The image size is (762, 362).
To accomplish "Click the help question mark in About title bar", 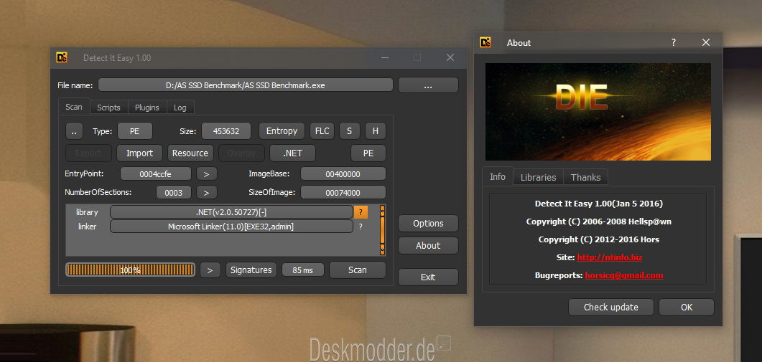I will click(x=674, y=43).
